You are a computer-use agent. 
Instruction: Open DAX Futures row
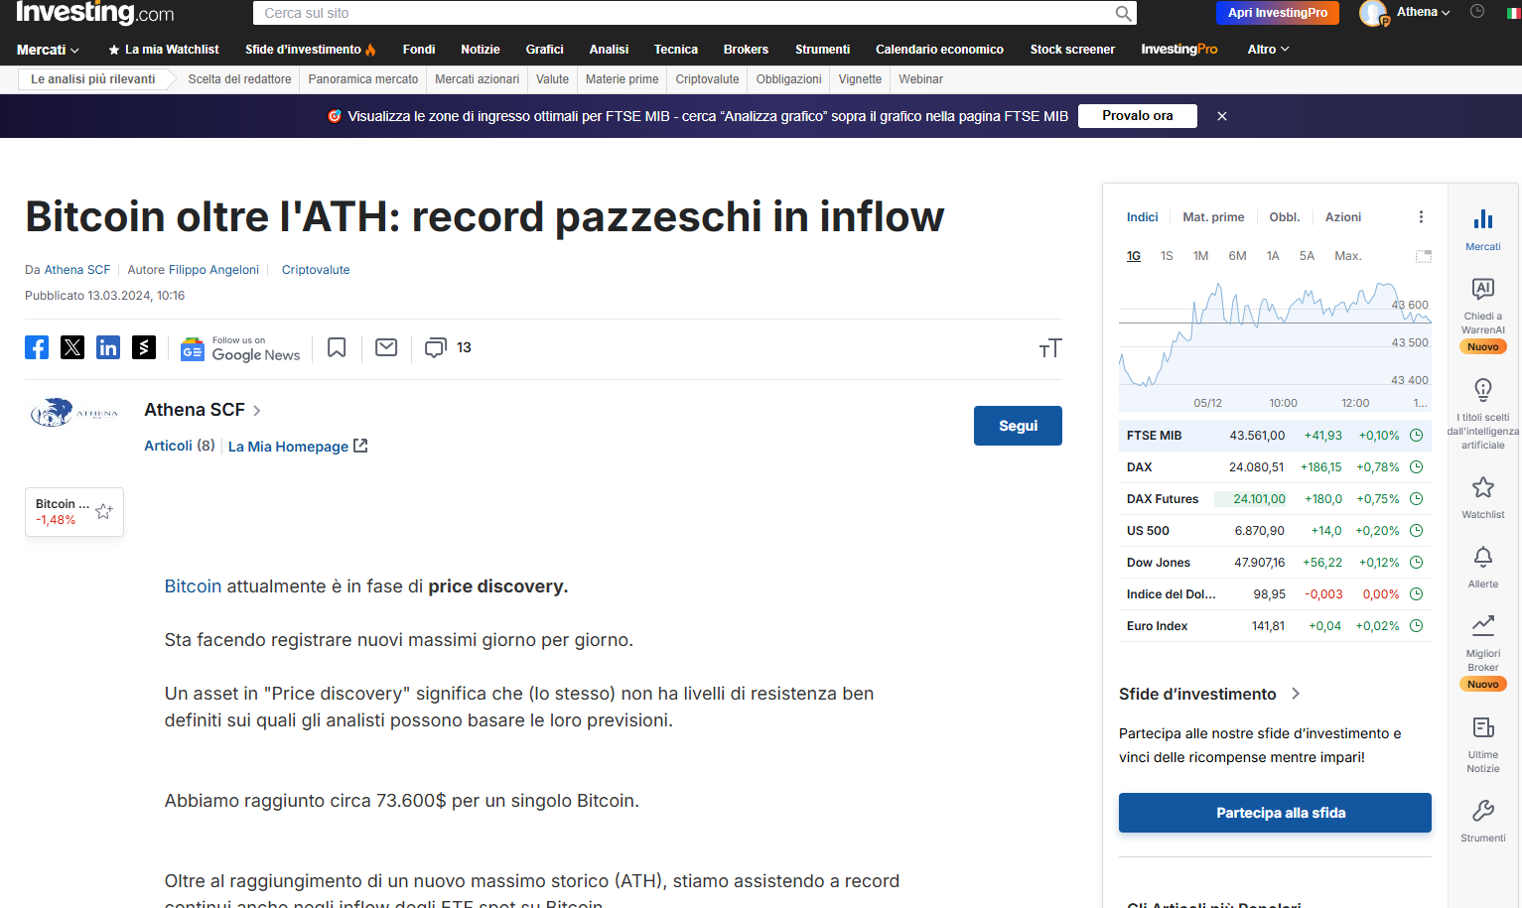coord(1275,499)
